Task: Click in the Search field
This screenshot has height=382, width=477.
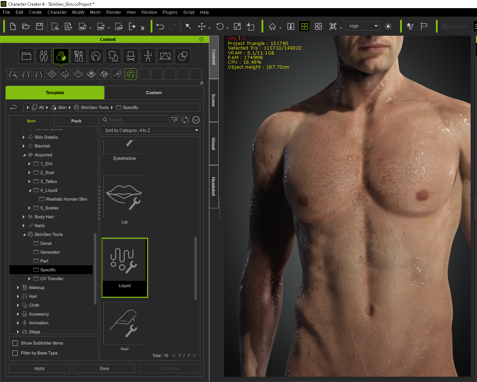Action: click(x=134, y=120)
